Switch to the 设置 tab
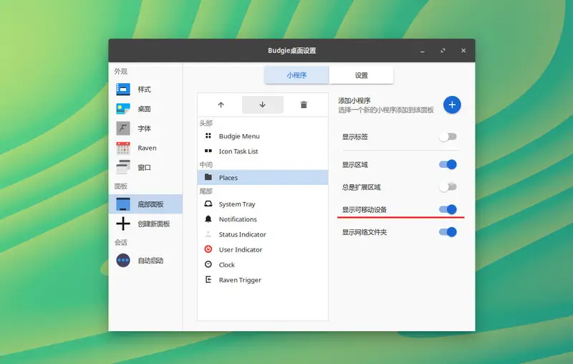 361,75
